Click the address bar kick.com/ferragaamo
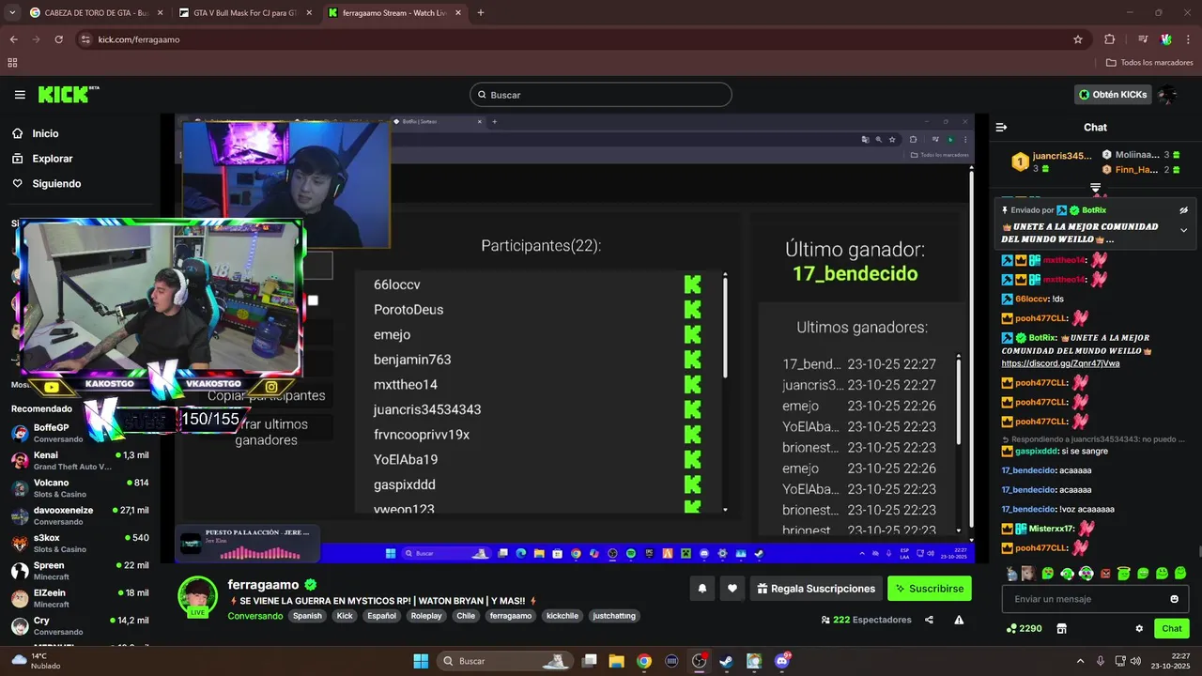Viewport: 1202px width, 676px height. (139, 39)
